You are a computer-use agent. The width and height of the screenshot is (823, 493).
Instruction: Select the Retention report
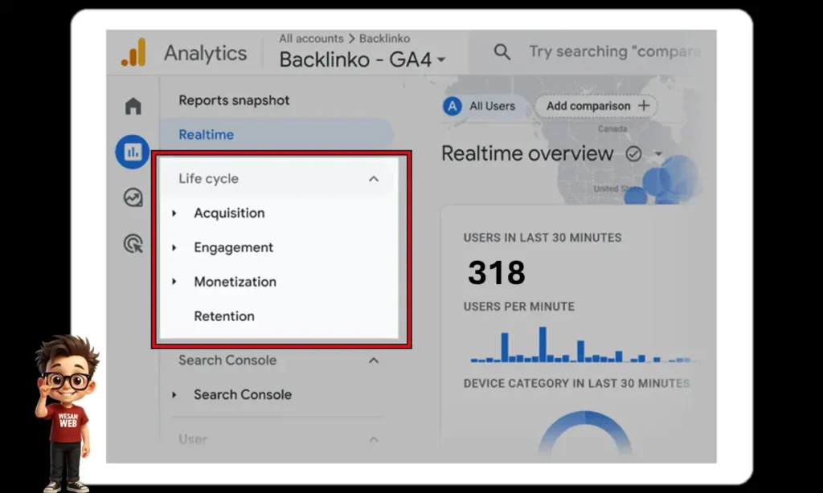pyautogui.click(x=224, y=316)
